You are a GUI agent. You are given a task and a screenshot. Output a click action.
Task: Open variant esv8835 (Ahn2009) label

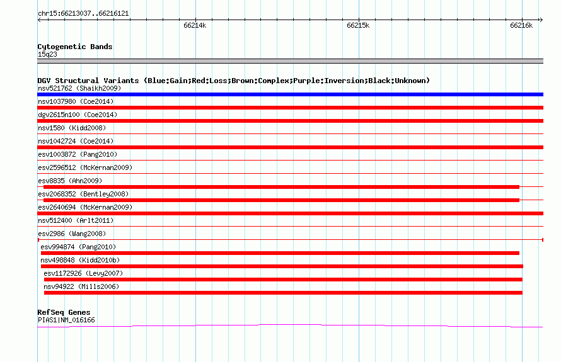[x=70, y=181]
